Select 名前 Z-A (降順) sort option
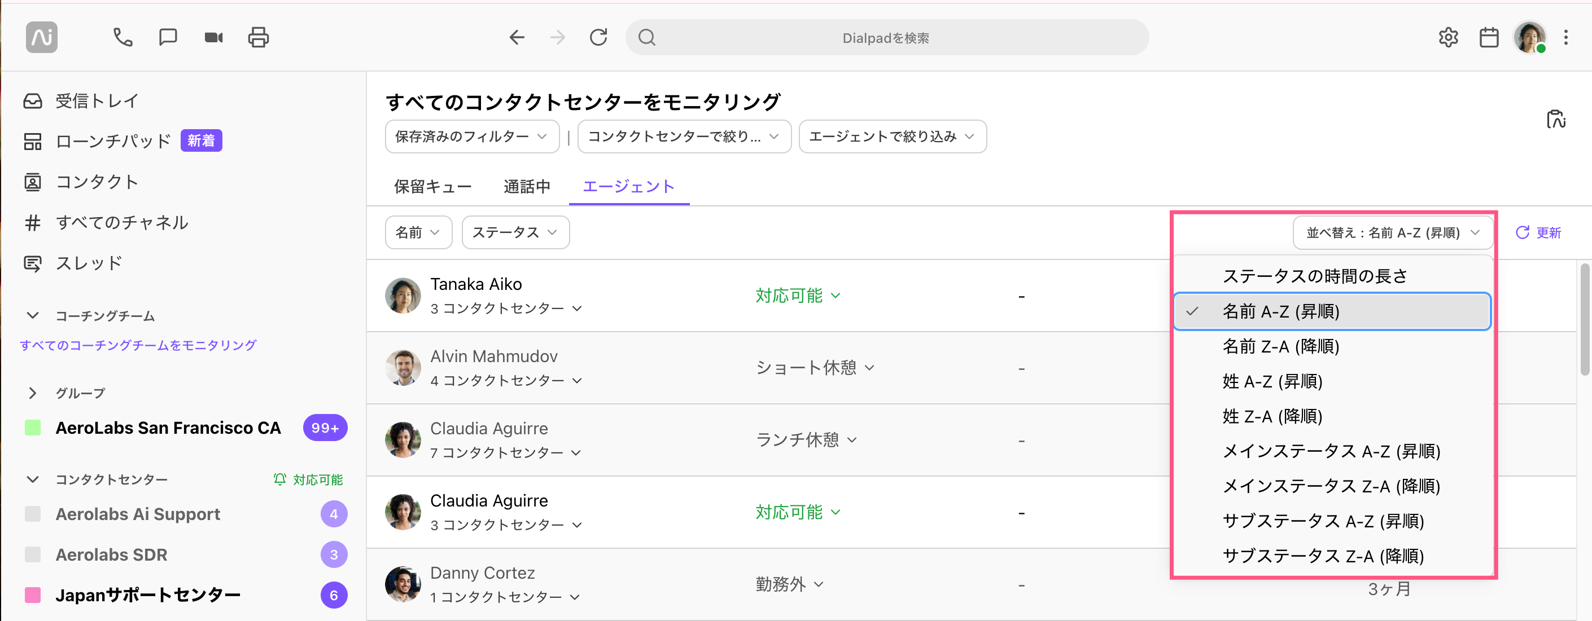Viewport: 1592px width, 621px height. pyautogui.click(x=1332, y=346)
